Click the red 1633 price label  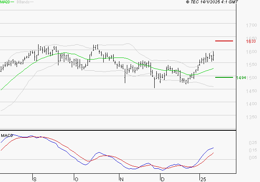[x=251, y=41]
